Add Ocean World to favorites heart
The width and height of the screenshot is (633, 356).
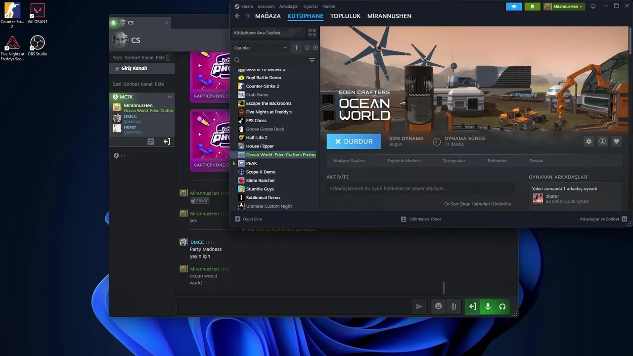click(x=616, y=141)
